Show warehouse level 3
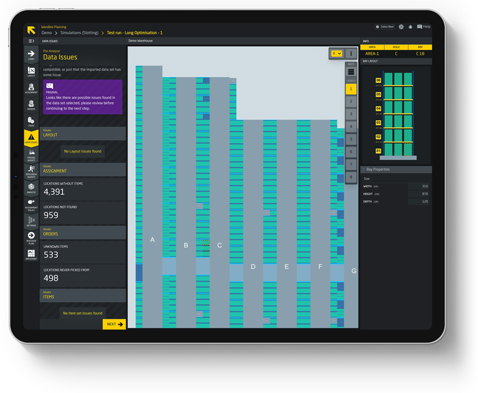 click(351, 114)
